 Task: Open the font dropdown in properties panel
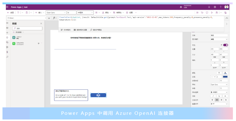coord(219,84)
